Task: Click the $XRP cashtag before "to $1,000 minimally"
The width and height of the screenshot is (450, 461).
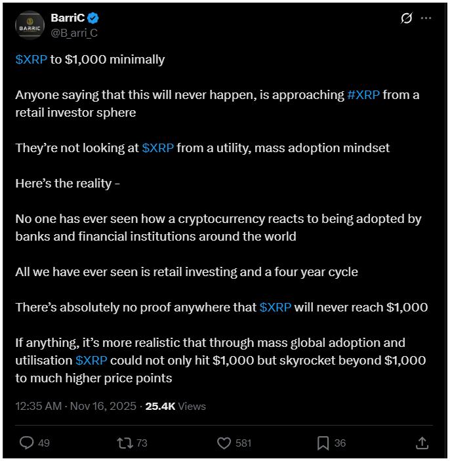Action: (31, 60)
